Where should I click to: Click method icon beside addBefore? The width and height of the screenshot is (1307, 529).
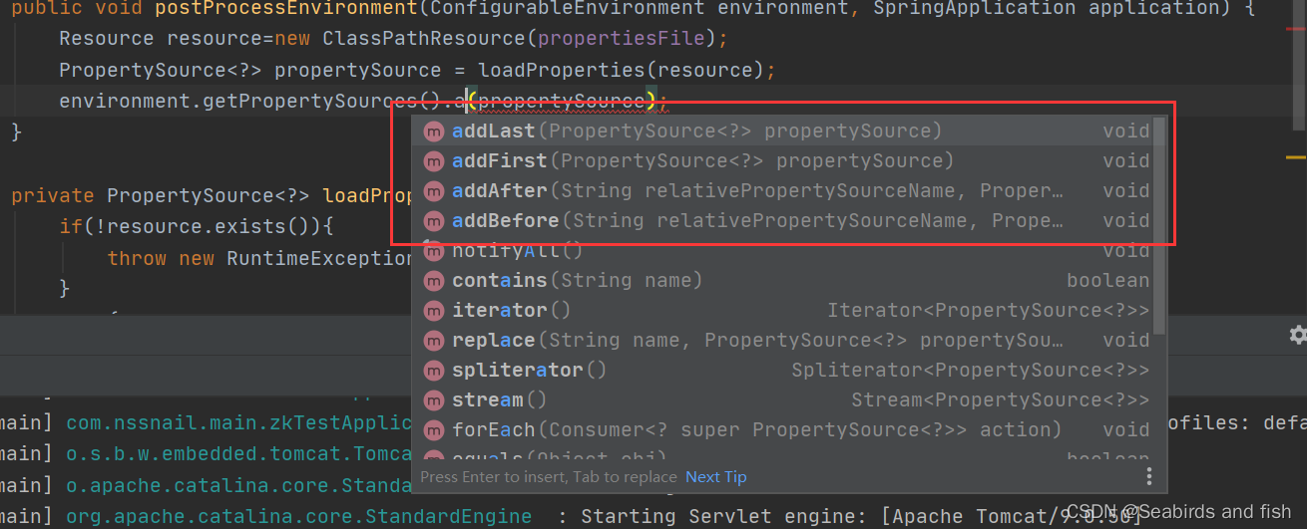(x=433, y=221)
